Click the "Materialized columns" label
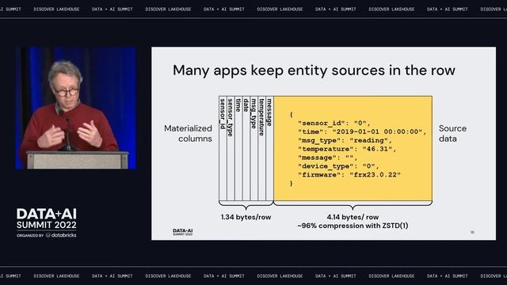507x285 pixels. pos(188,134)
